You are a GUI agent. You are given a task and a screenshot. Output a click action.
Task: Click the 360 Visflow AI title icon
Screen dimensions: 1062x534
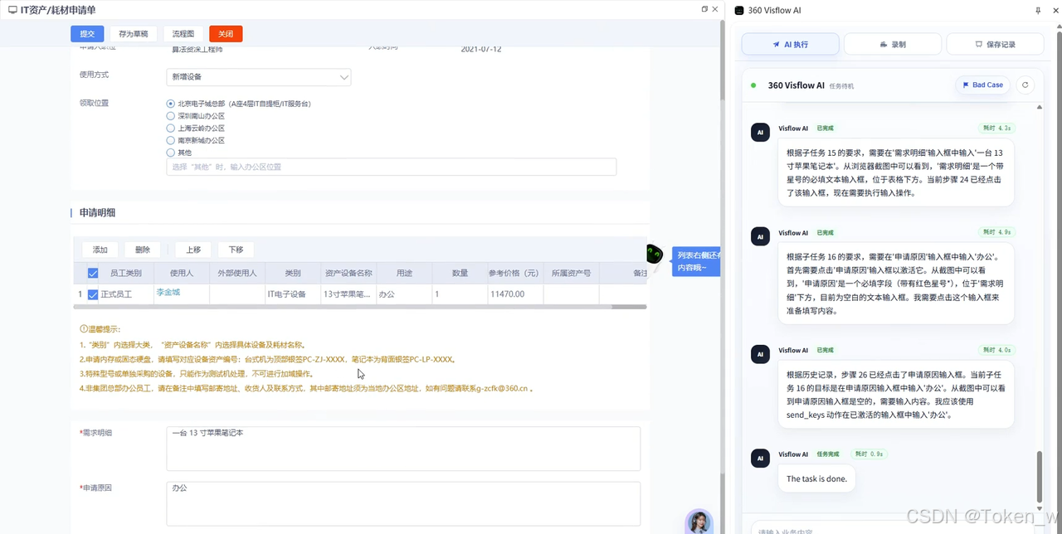click(x=740, y=10)
